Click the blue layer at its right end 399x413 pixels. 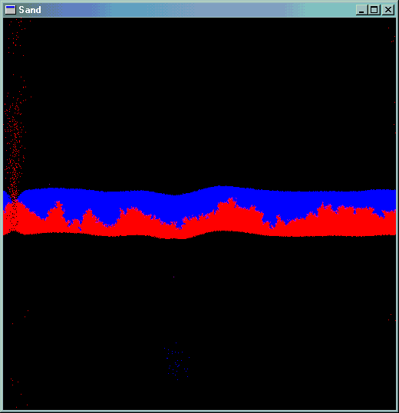387,199
